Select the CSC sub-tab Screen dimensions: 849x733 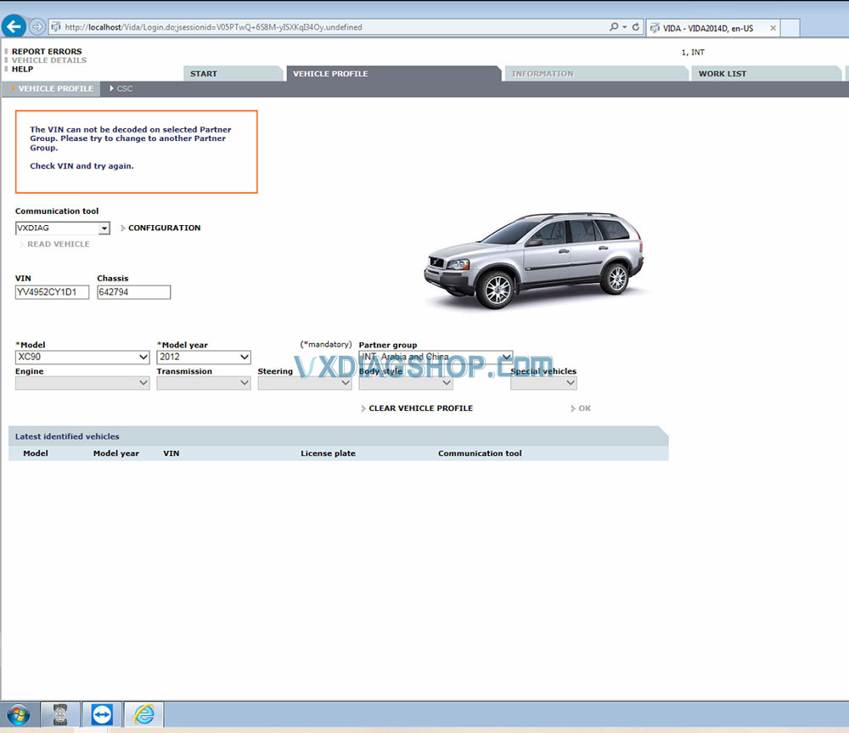(124, 88)
